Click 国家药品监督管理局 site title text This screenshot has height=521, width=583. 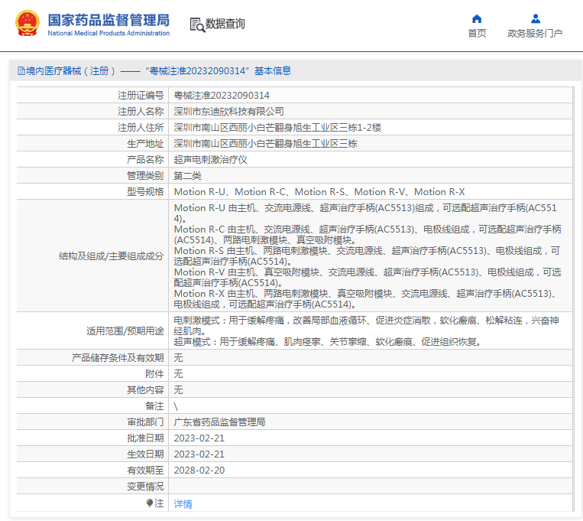tap(109, 20)
